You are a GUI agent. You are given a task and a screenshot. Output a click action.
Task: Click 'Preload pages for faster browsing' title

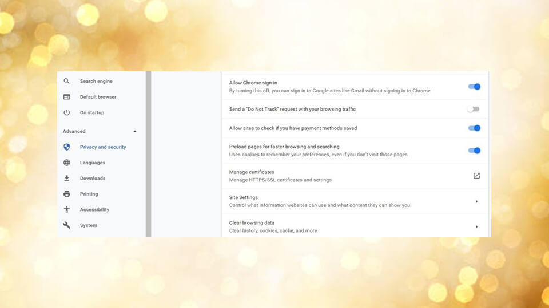284,147
